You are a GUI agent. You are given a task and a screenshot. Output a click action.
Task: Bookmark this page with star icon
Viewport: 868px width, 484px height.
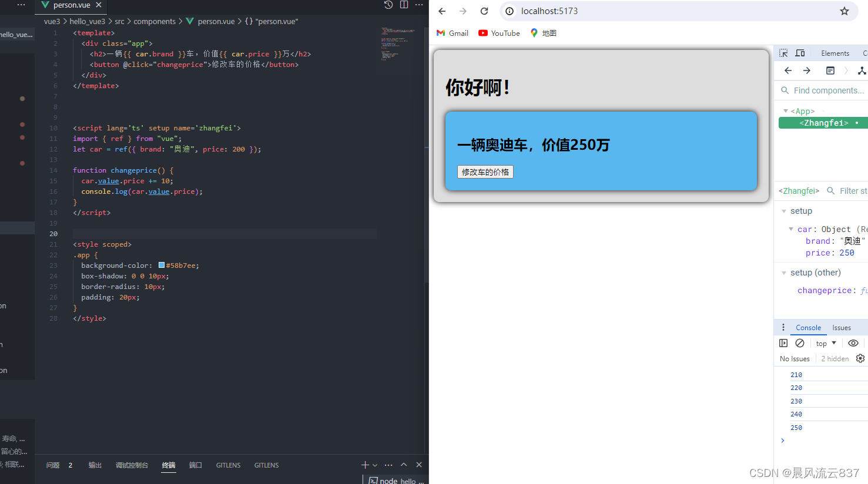tap(844, 11)
